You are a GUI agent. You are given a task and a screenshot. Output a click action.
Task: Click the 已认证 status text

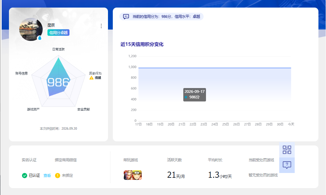[x=34, y=175]
